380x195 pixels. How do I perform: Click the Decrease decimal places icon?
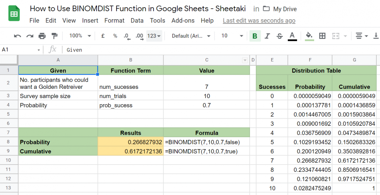127,36
